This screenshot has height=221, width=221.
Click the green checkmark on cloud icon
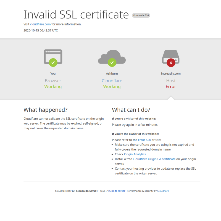112,62
